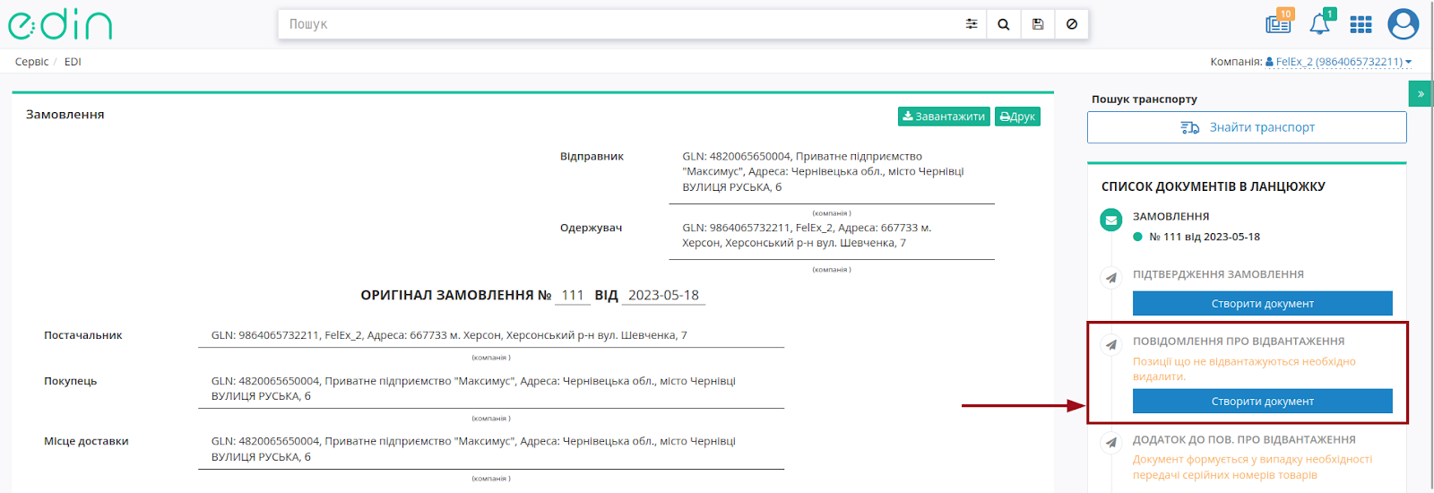The image size is (1434, 493).
Task: Click the magnifier search icon
Action: tap(1004, 24)
